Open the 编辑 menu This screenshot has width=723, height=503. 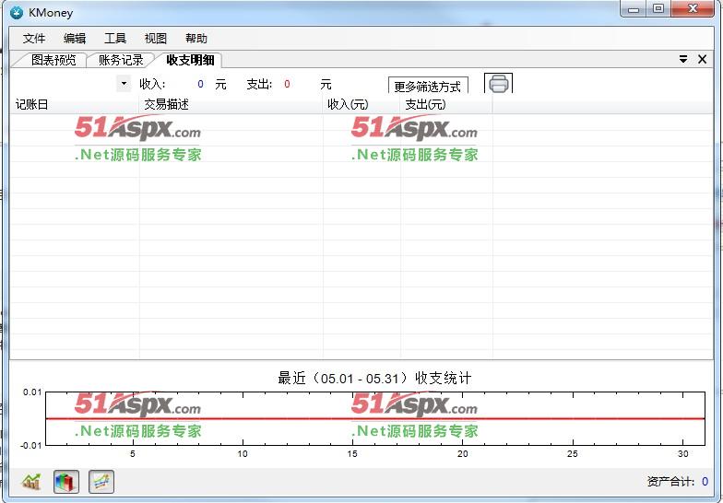(75, 39)
